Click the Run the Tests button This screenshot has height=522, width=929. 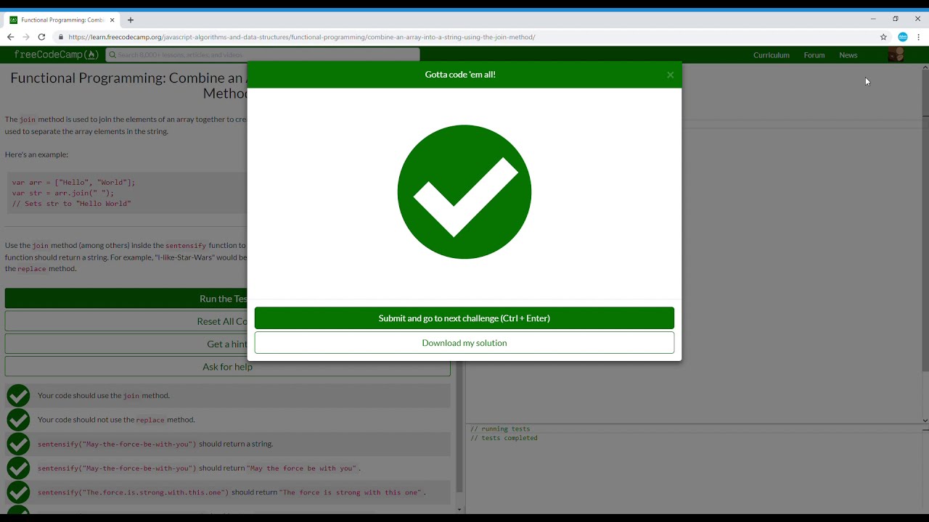coord(227,299)
